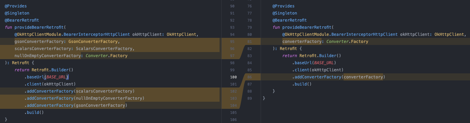Click line number 98 in gutter

(x=232, y=63)
